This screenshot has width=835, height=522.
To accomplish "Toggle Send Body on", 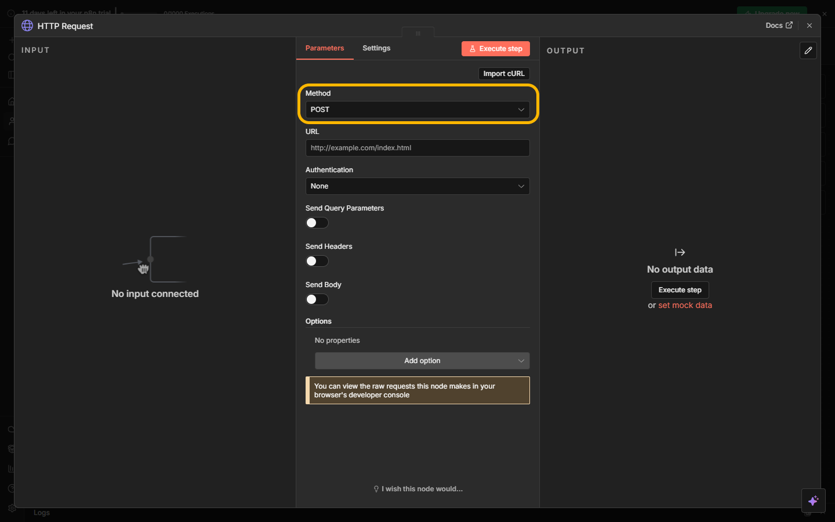I will tap(317, 299).
